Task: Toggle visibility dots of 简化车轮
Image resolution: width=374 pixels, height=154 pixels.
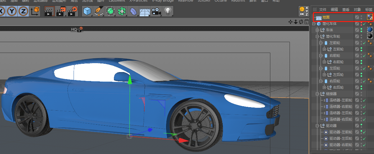Action: (x=361, y=36)
